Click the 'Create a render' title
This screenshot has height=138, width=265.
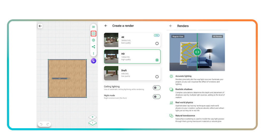point(123,26)
